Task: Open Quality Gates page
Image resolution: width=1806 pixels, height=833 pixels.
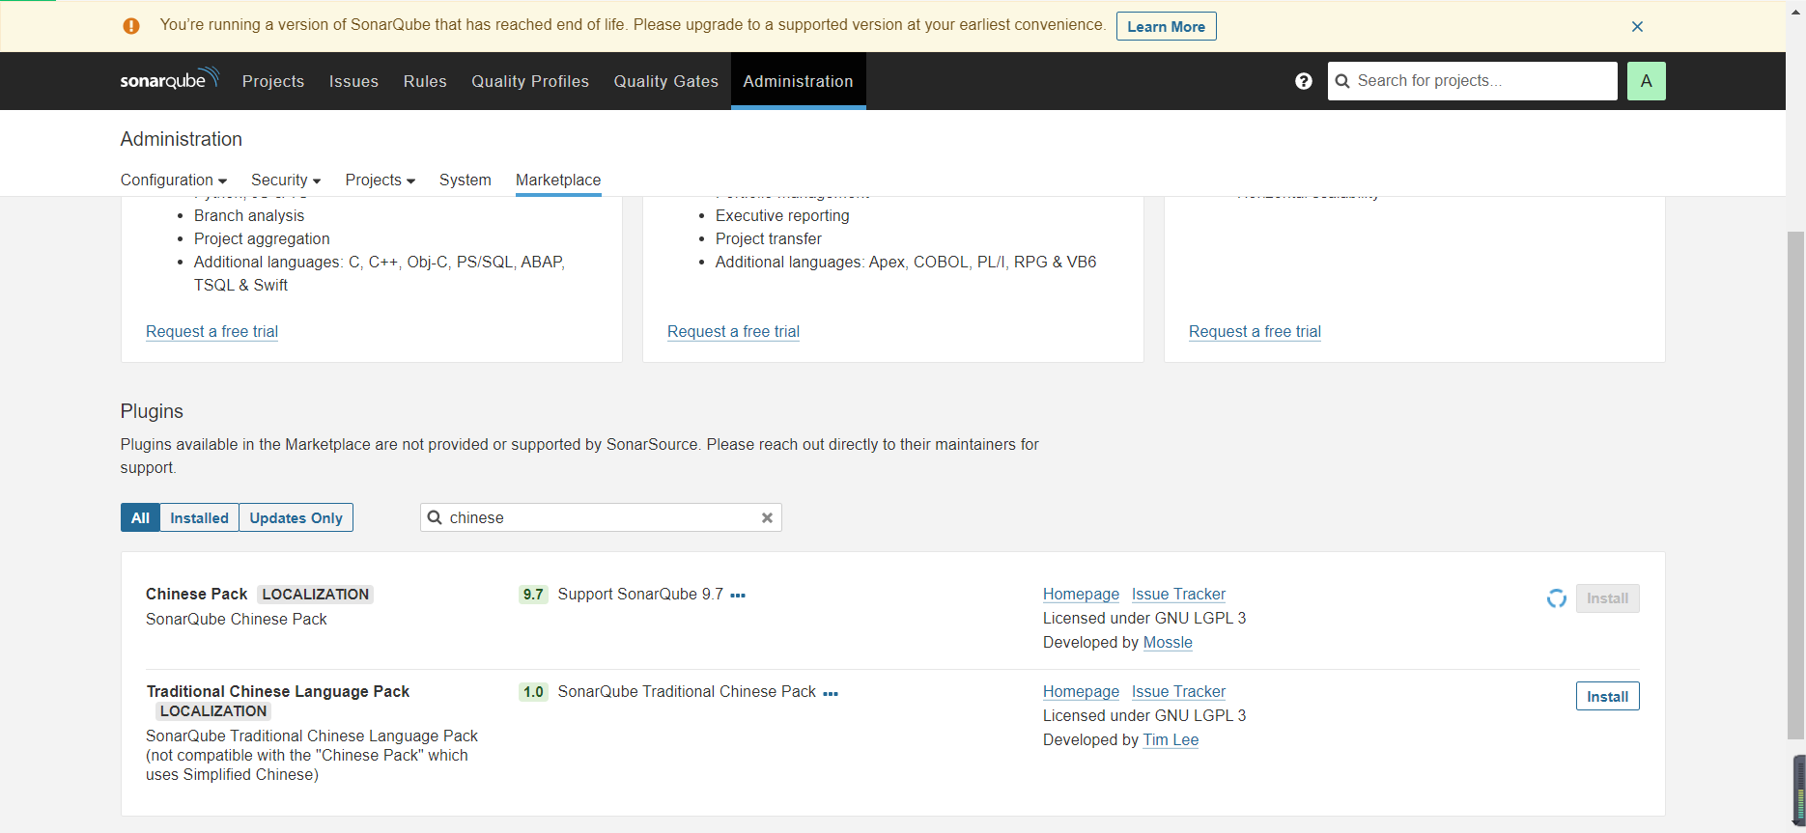Action: click(x=666, y=81)
